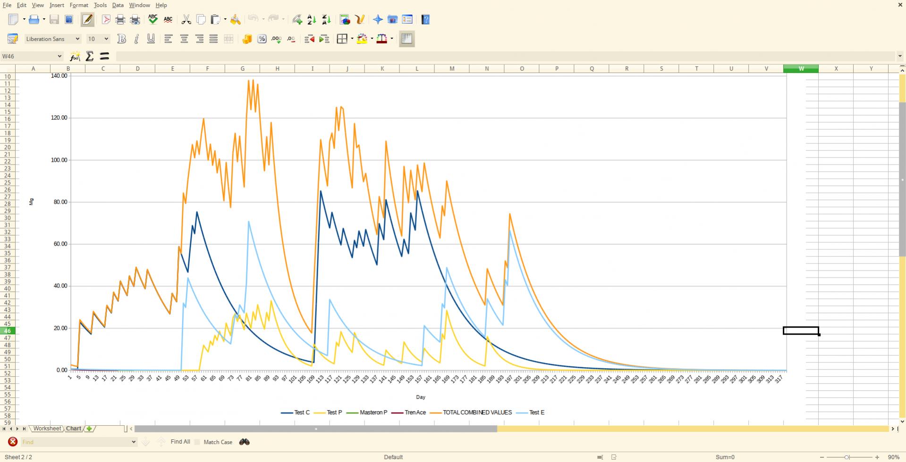906x462 pixels.
Task: Export directly as PDF
Action: click(106, 19)
